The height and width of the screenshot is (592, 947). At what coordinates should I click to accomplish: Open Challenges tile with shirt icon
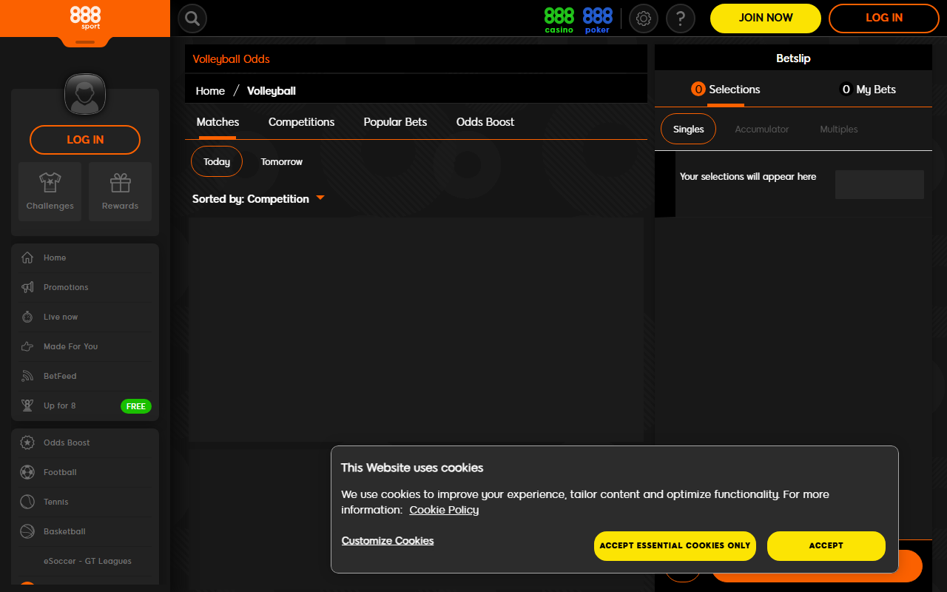coord(50,192)
